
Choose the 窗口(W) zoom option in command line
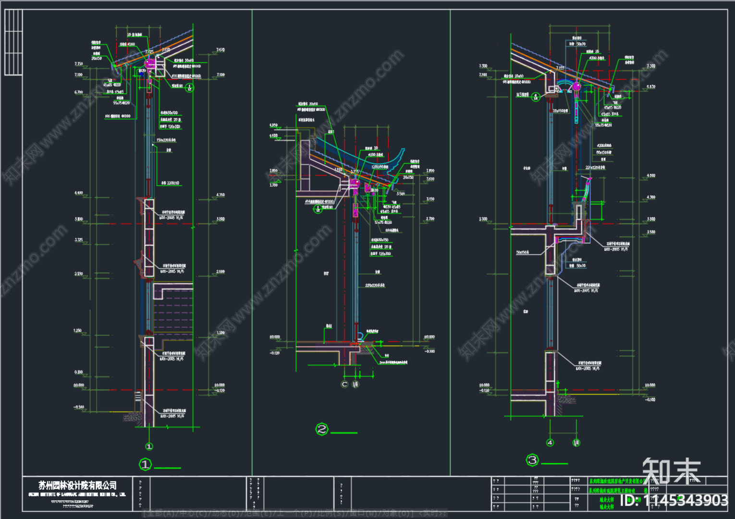363,513
